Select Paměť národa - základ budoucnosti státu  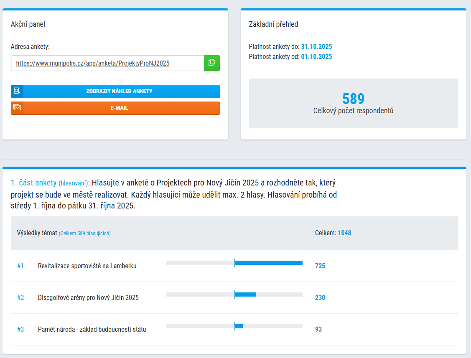click(92, 330)
